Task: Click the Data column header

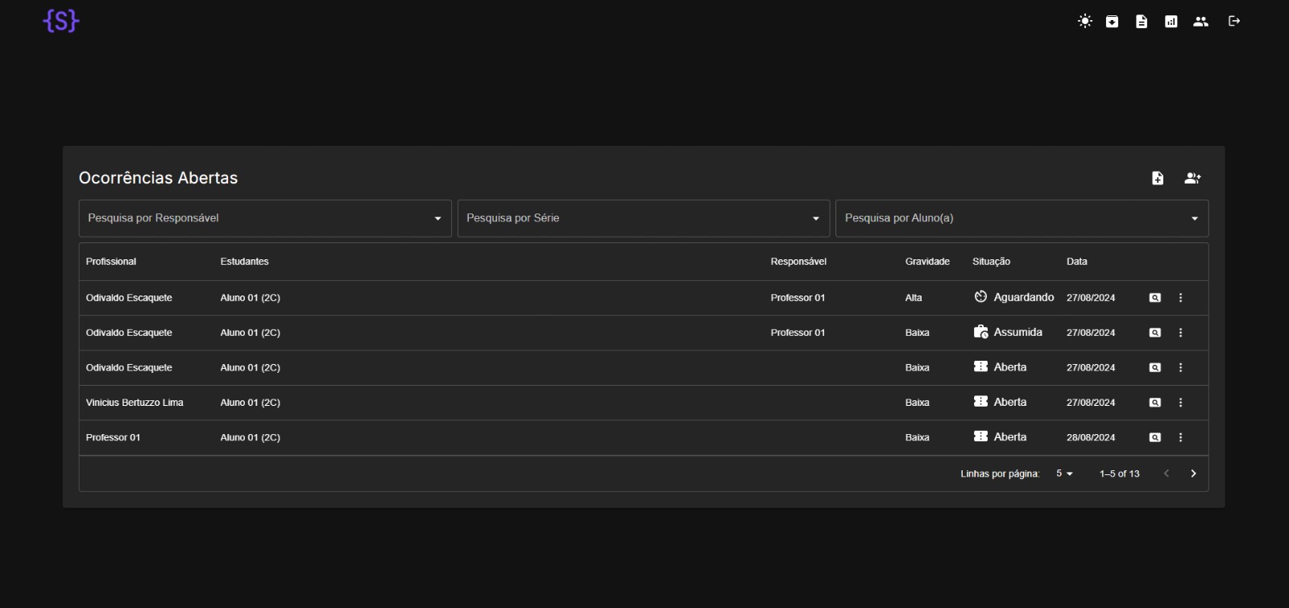Action: (1076, 262)
